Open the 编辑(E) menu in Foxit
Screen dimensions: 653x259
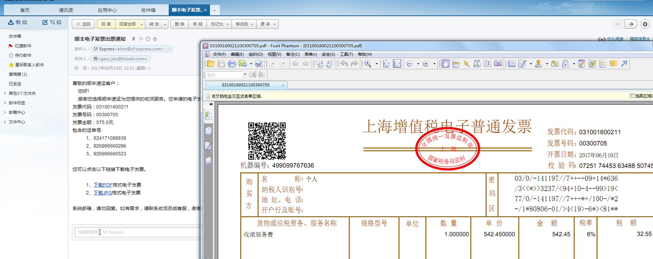click(237, 54)
